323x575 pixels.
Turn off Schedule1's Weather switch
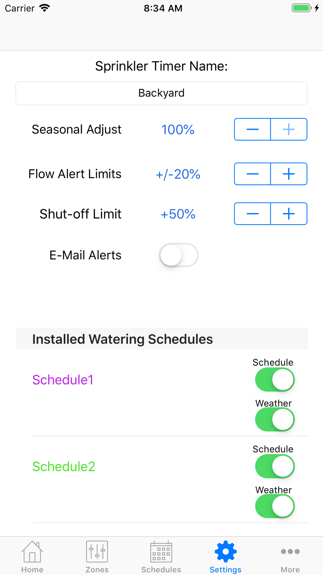pyautogui.click(x=275, y=419)
